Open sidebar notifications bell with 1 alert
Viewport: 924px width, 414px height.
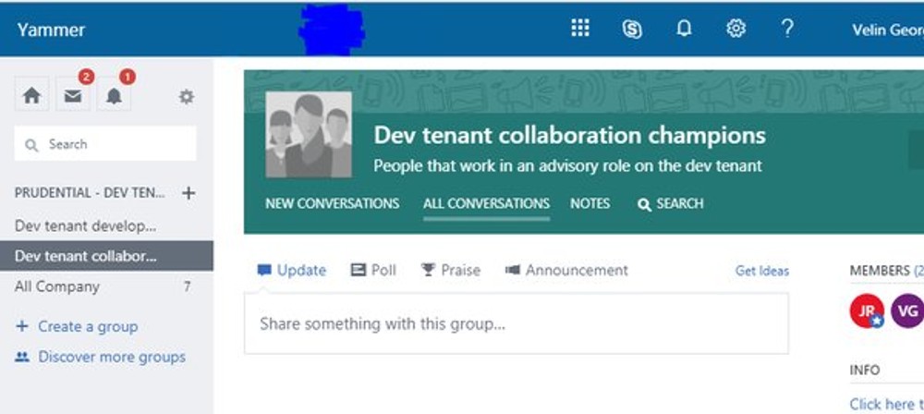[115, 95]
